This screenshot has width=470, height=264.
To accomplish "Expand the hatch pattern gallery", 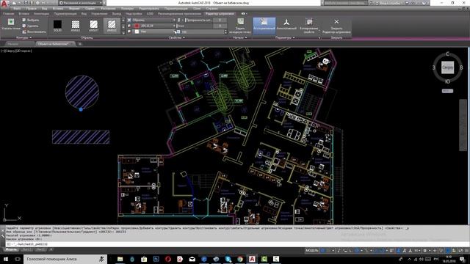I will [123, 32].
